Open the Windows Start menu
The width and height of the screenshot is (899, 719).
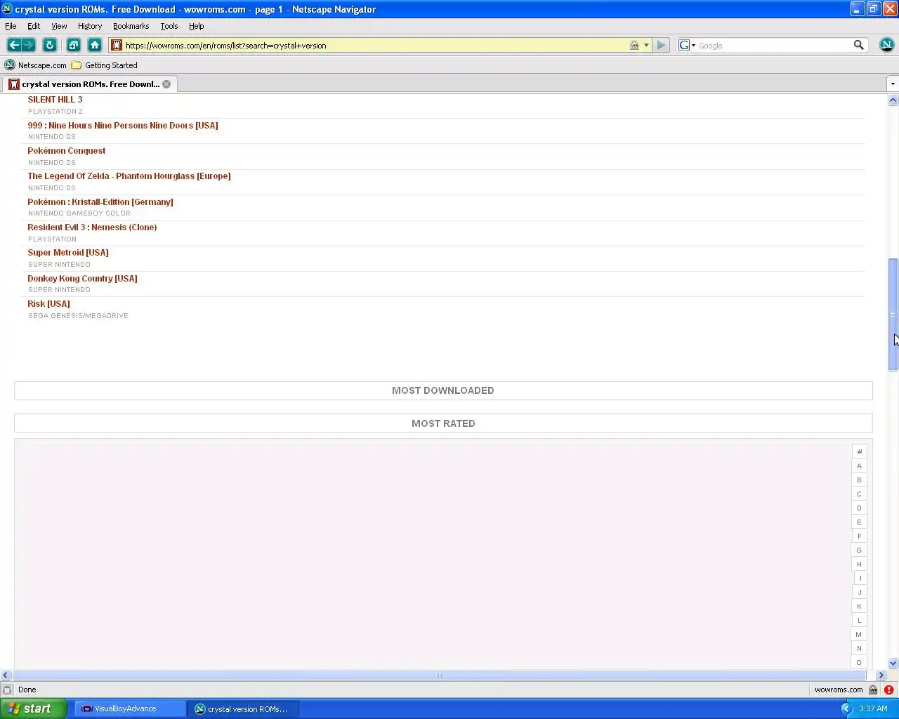click(33, 708)
